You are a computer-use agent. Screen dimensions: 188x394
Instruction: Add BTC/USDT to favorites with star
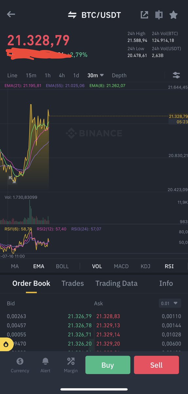click(174, 15)
